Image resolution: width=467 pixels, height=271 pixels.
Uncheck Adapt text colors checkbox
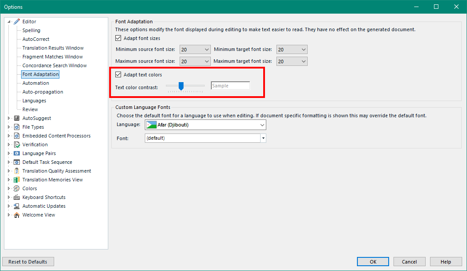[118, 75]
